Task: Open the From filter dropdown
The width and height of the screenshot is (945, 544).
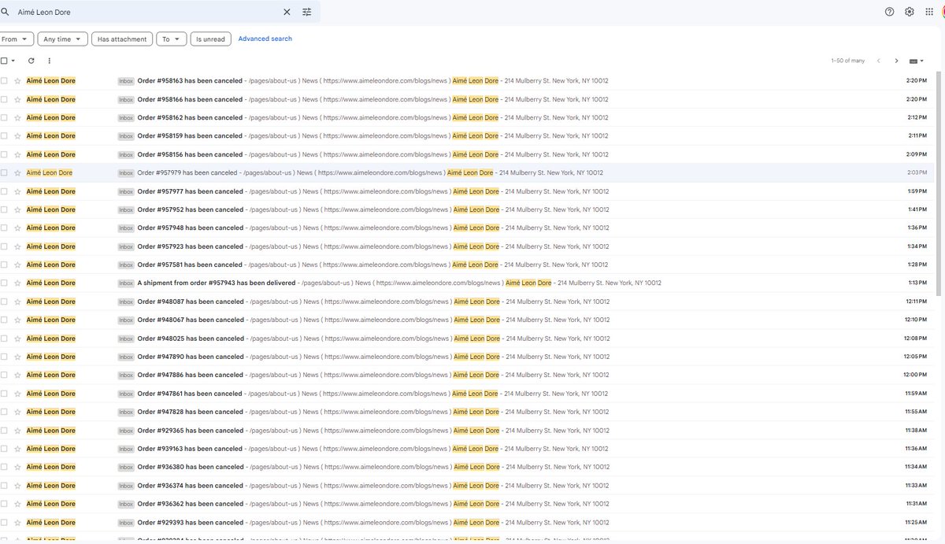Action: coord(17,39)
